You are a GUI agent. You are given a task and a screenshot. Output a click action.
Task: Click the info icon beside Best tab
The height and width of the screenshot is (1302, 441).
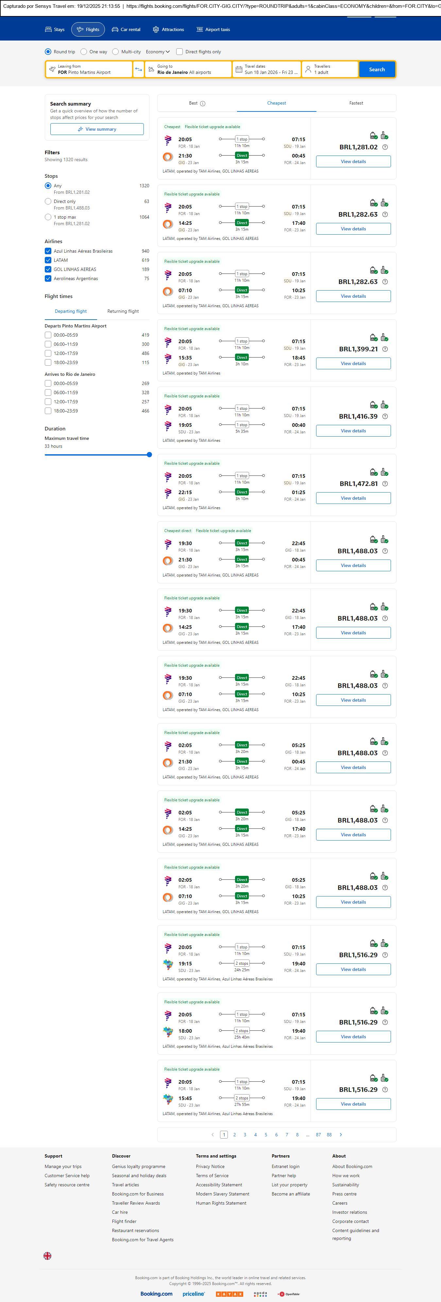pos(203,104)
